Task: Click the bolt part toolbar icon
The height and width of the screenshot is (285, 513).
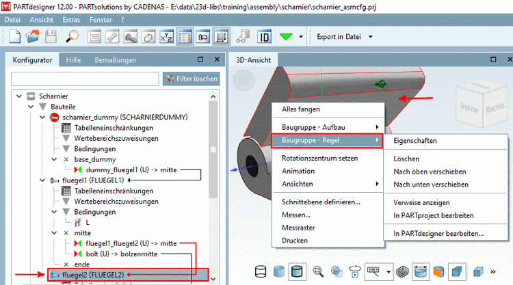Action: click(x=130, y=37)
